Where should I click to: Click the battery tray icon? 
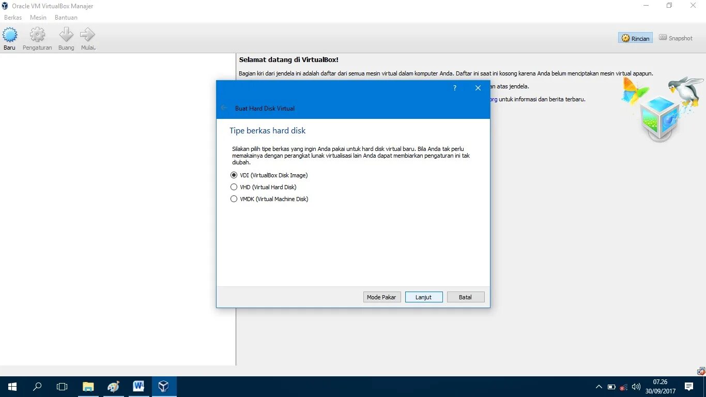611,387
